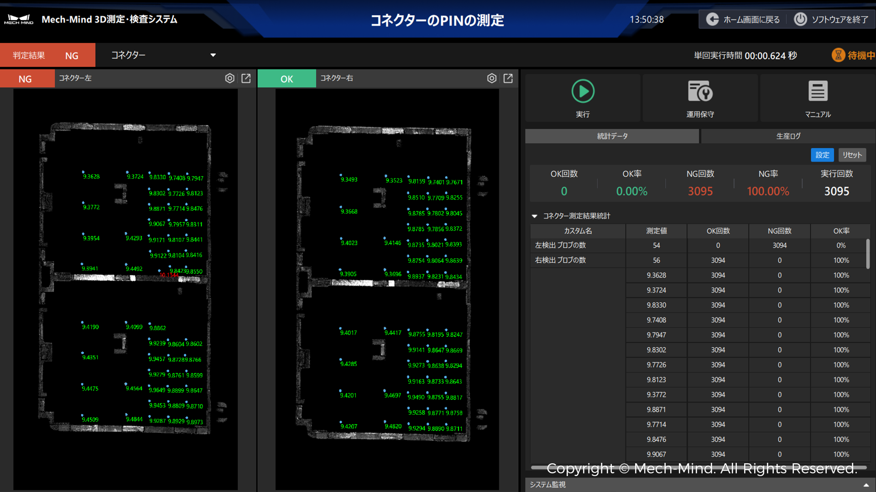Switch to the 生産ログ tab
This screenshot has width=876, height=492.
pyautogui.click(x=788, y=136)
